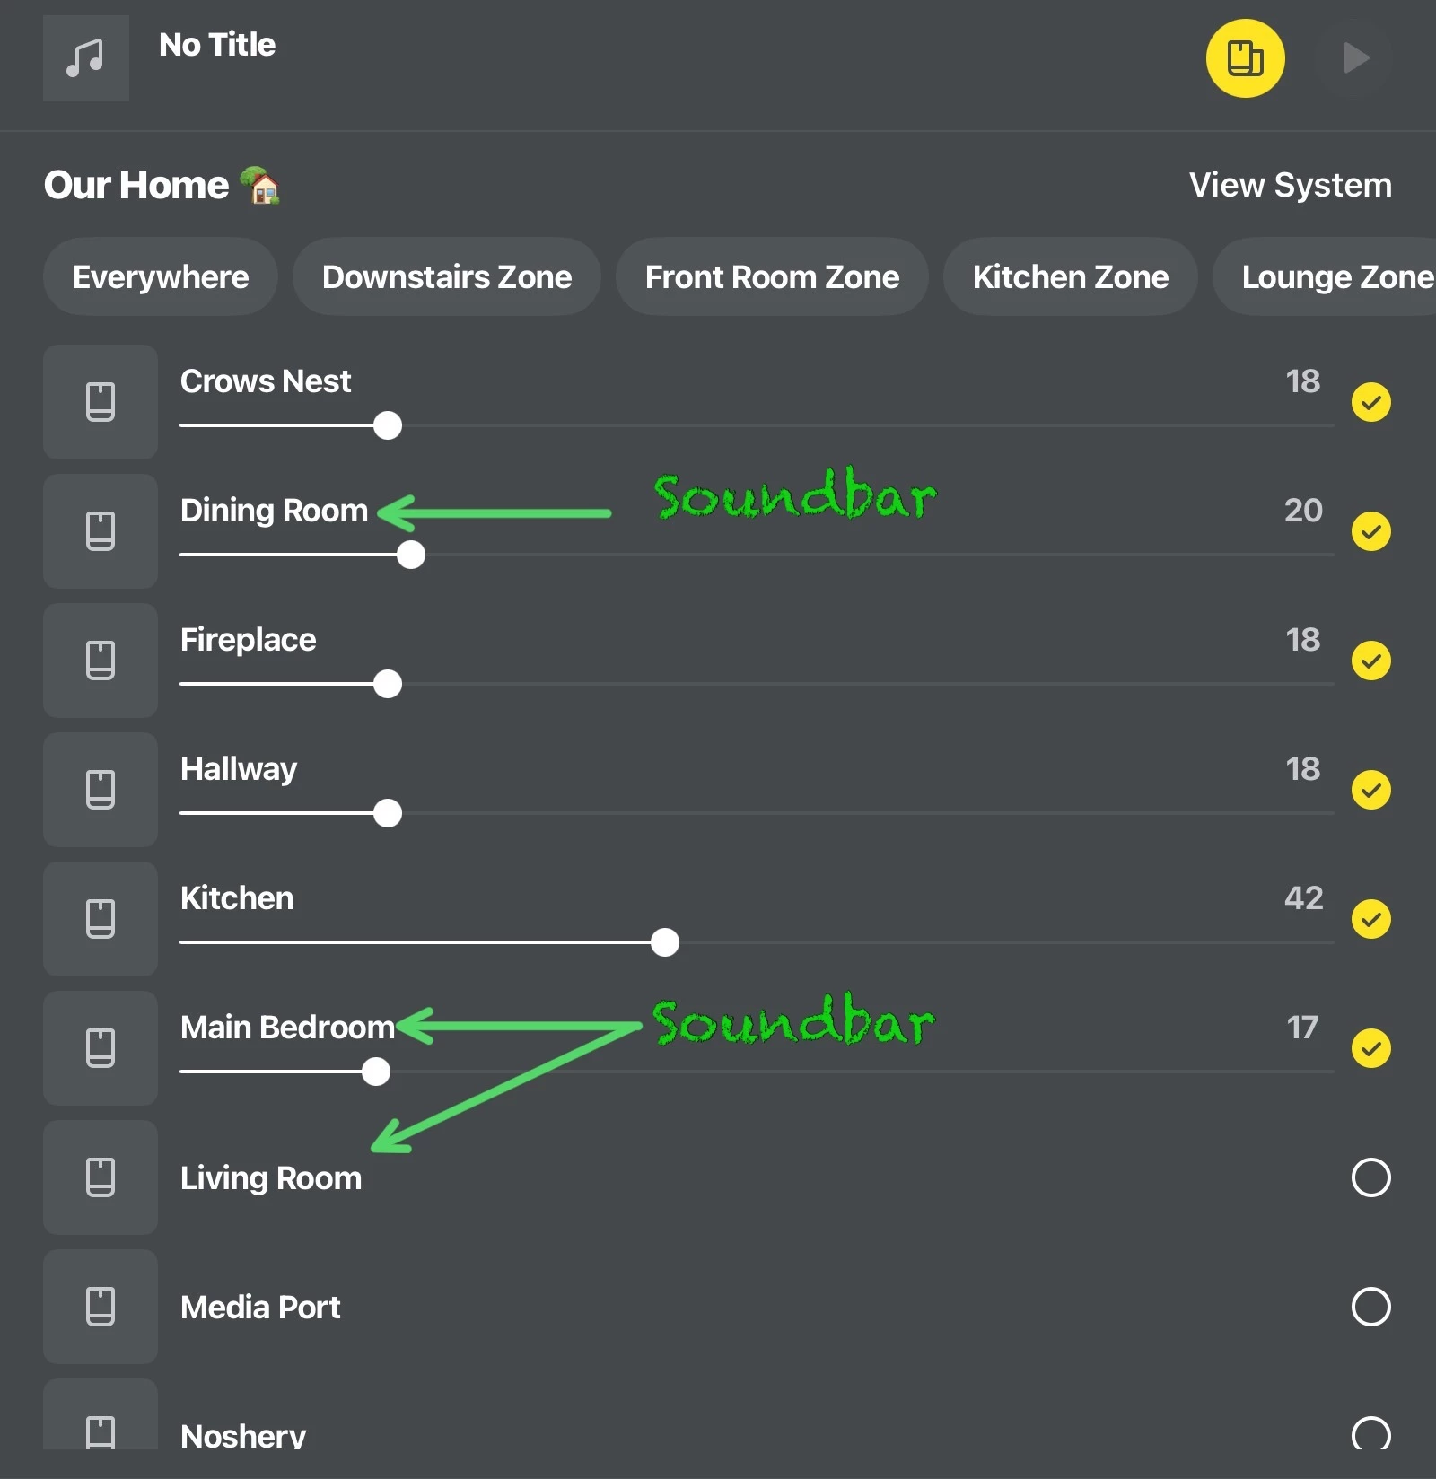
Task: Click the yellow speaker grouping icon
Action: click(1245, 58)
